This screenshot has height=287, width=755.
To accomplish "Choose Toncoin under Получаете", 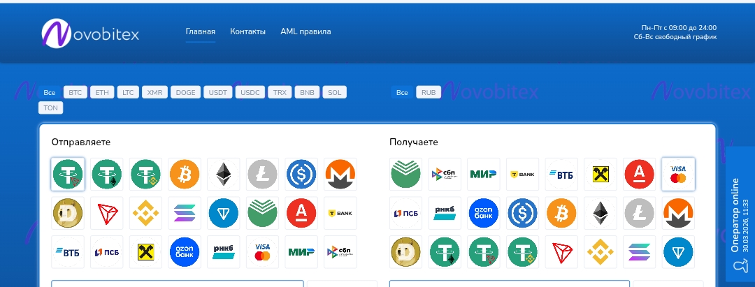I will 678,252.
